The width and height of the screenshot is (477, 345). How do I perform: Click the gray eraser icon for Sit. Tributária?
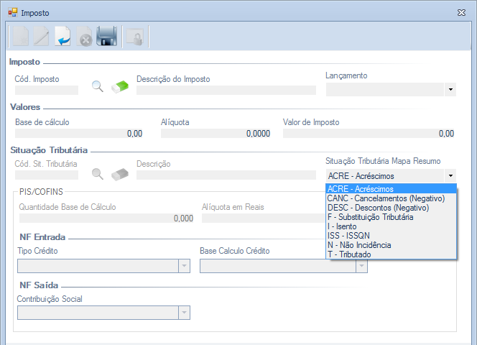point(120,175)
